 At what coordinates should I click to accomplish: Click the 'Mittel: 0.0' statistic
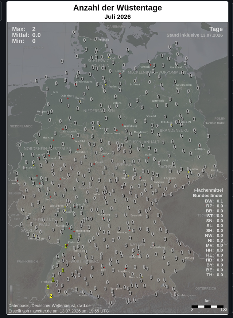tap(26, 35)
